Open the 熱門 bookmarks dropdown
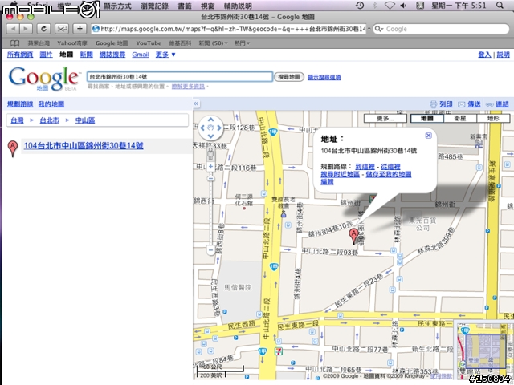The height and width of the screenshot is (385, 514). point(242,43)
